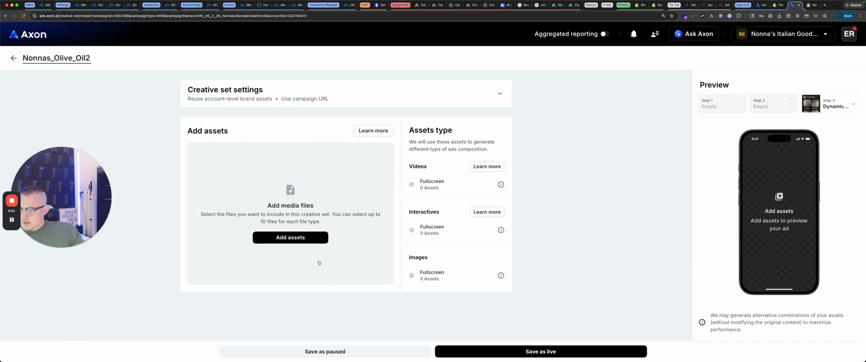Screen dimensions: 866x362
Task: Open the notifications bell icon
Action: point(633,34)
